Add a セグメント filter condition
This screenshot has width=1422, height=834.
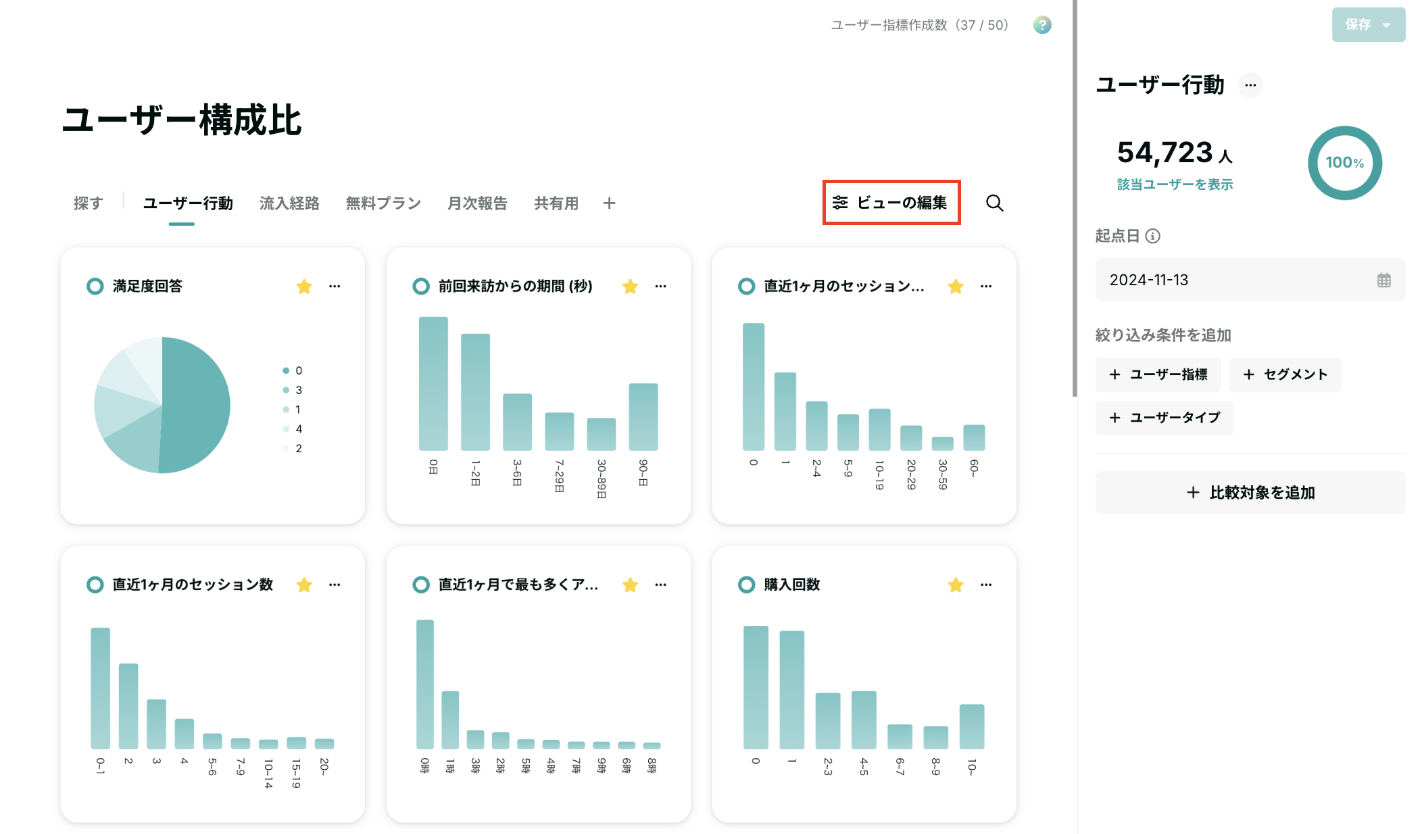[1285, 374]
